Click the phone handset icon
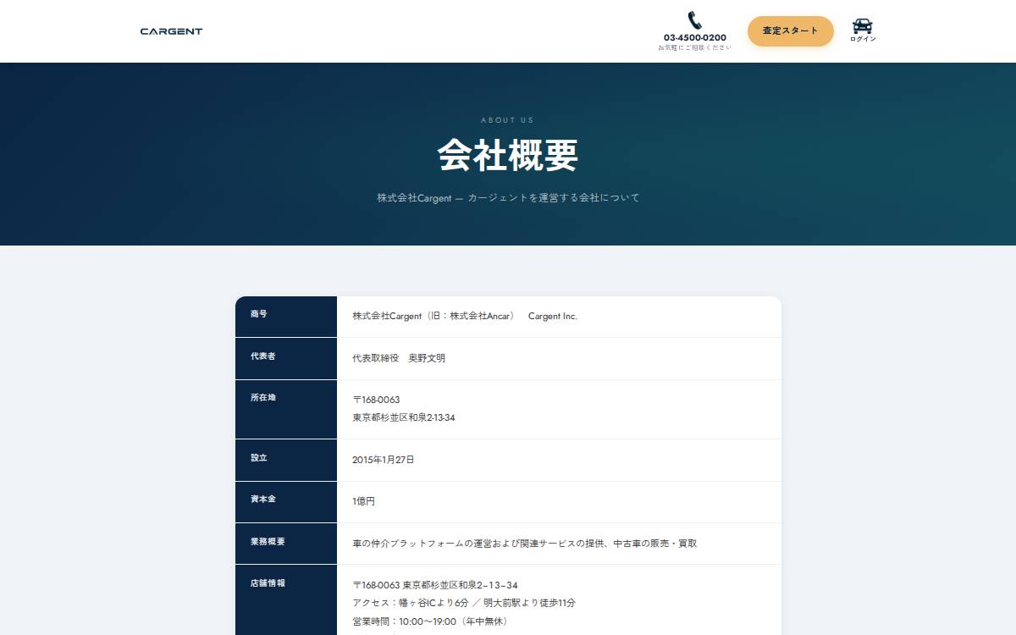 (694, 20)
